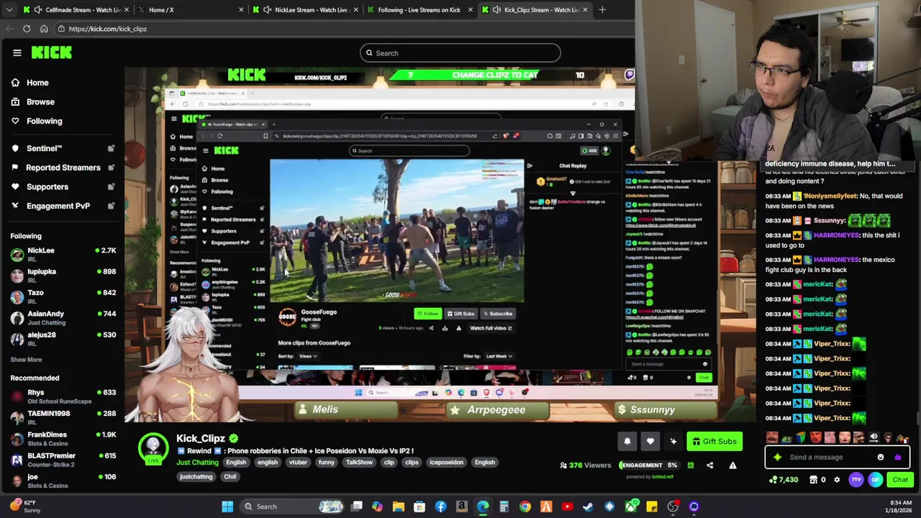Open Sort by Views dropdown in streamed video
This screenshot has width=921, height=518.
pyautogui.click(x=308, y=356)
